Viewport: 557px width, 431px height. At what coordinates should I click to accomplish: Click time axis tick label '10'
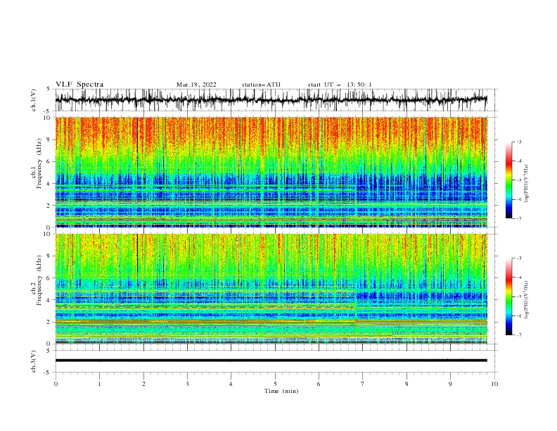(x=494, y=384)
